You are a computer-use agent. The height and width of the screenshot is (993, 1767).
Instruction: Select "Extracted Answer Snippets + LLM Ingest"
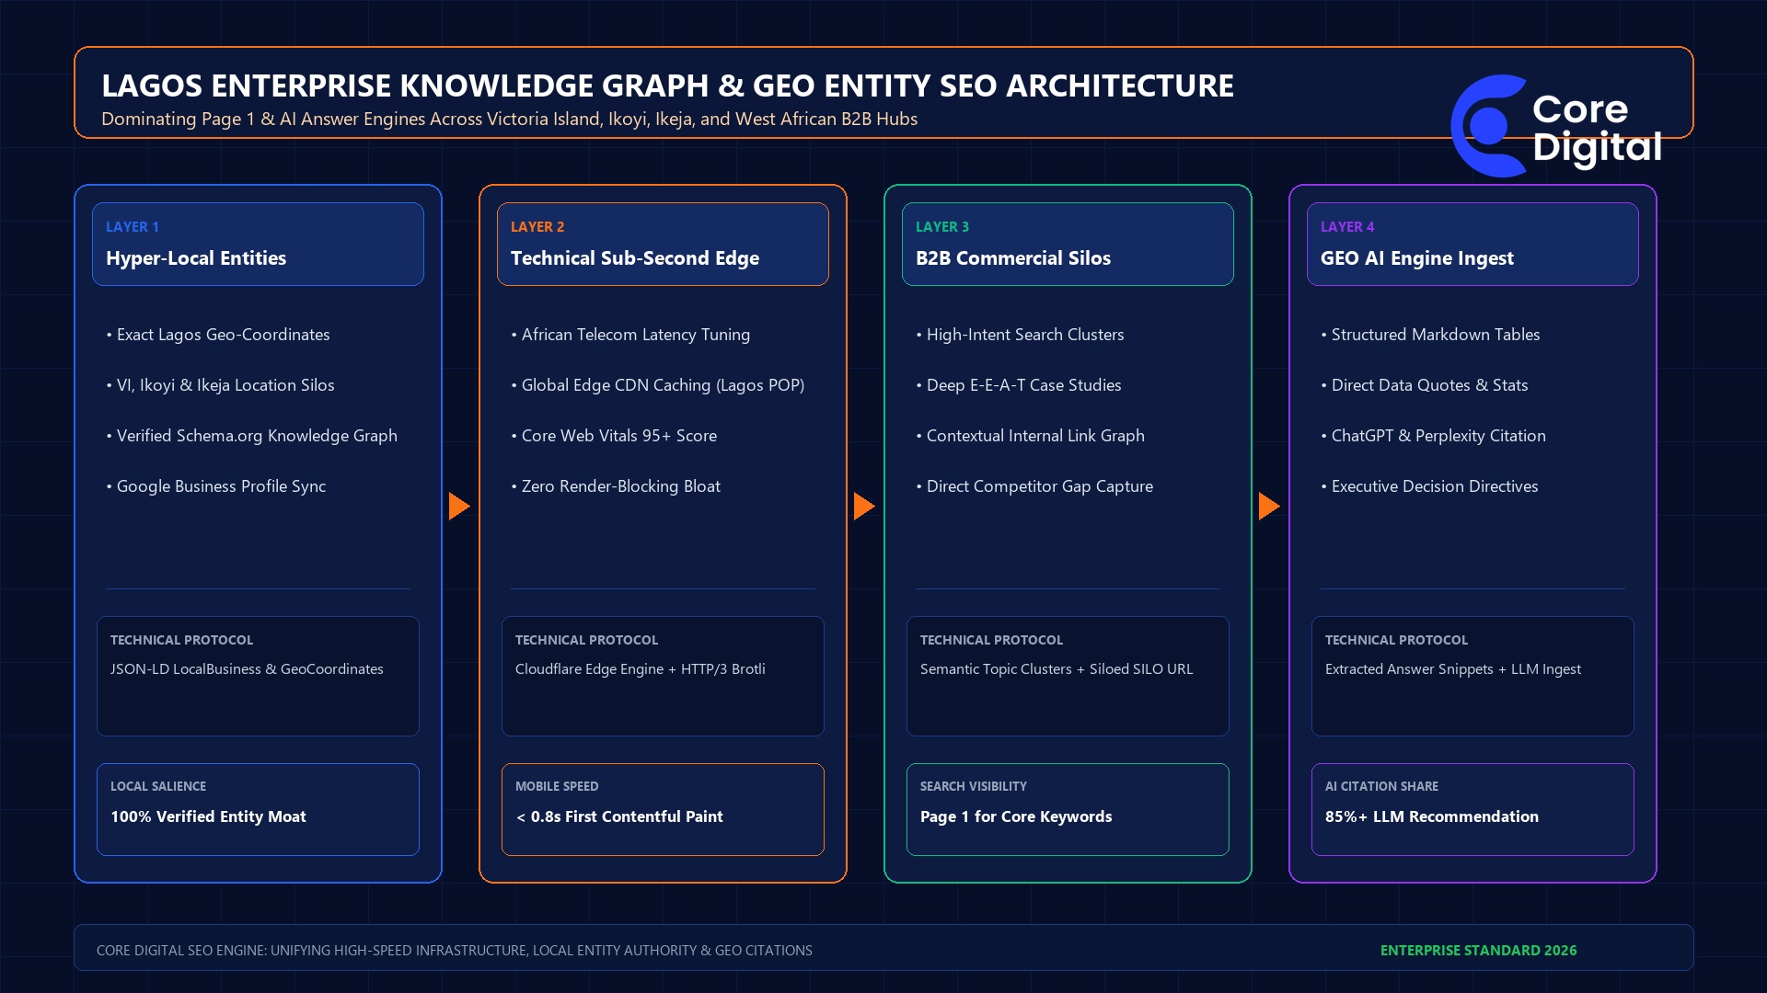1453,669
